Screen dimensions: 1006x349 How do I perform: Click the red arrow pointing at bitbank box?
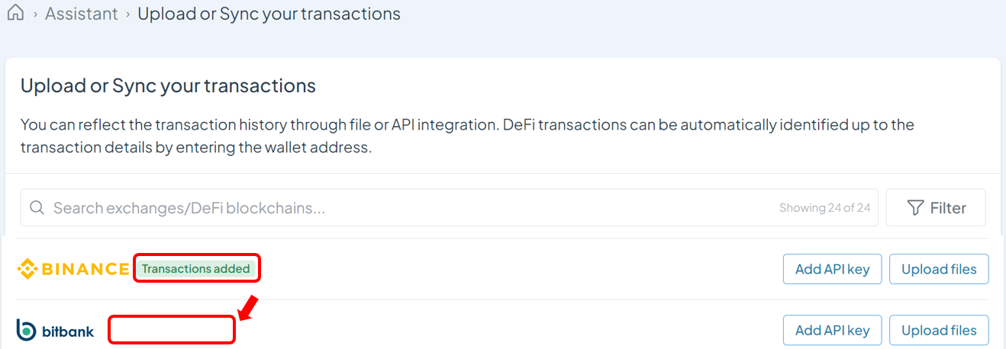coord(250,308)
